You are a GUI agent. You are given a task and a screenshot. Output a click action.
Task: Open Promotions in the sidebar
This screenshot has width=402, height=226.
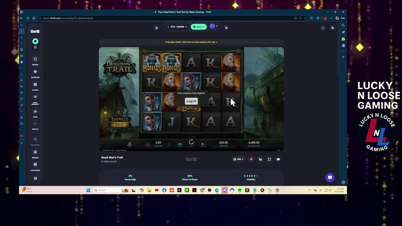[x=35, y=141]
